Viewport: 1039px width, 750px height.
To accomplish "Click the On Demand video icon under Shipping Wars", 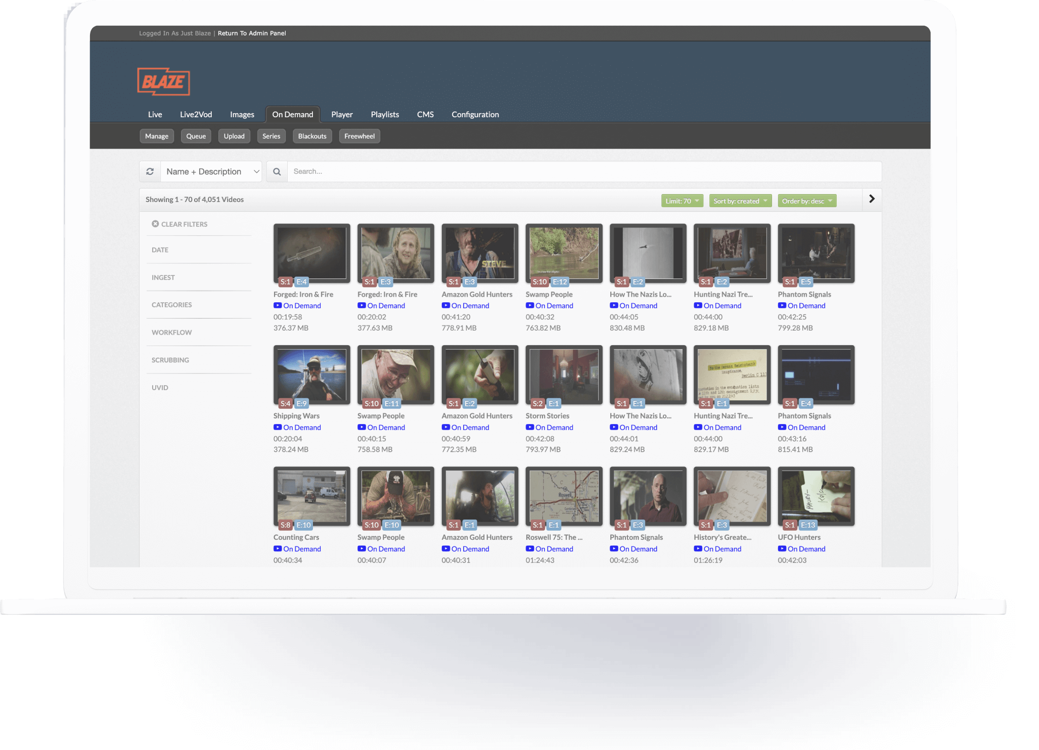I will point(278,428).
